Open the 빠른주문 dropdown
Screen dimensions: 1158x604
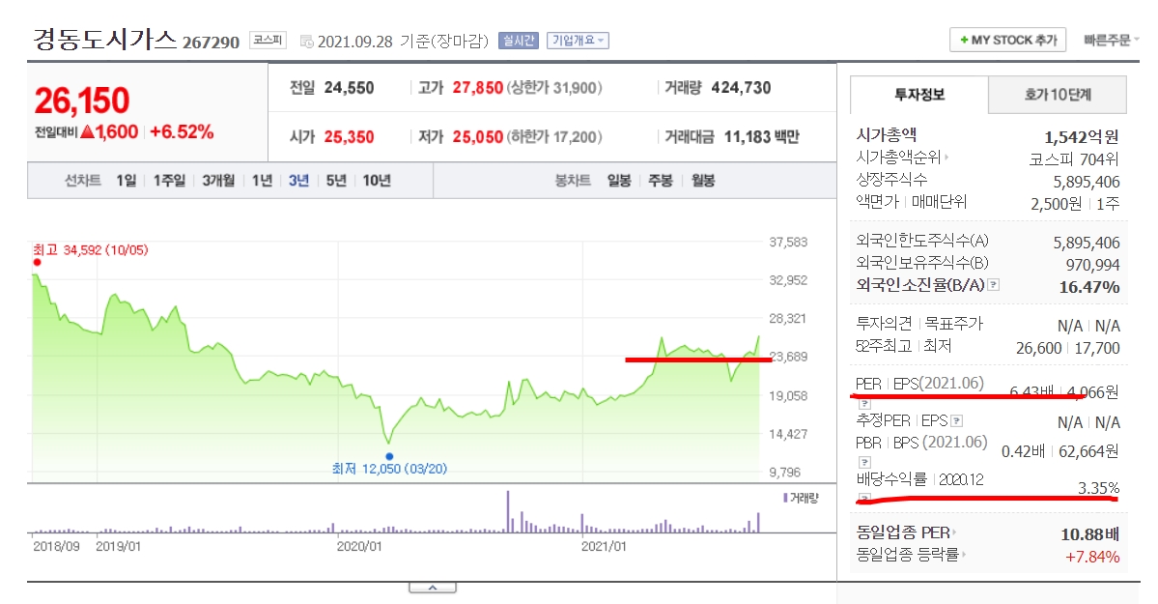pos(1111,40)
